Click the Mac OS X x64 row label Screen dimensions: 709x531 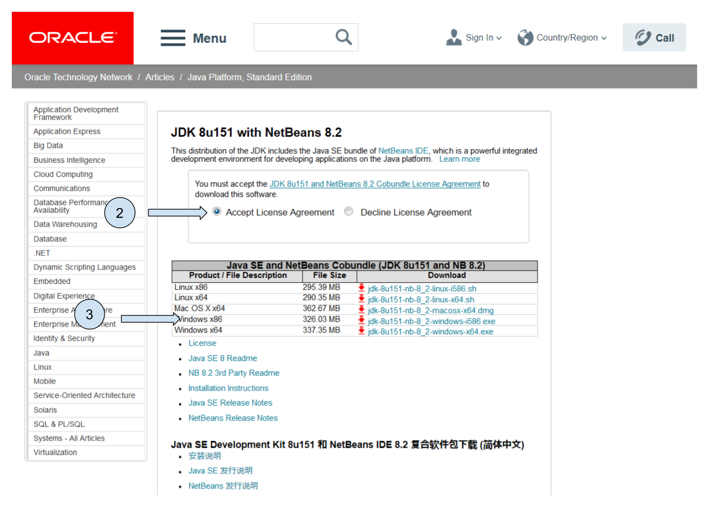coord(199,308)
